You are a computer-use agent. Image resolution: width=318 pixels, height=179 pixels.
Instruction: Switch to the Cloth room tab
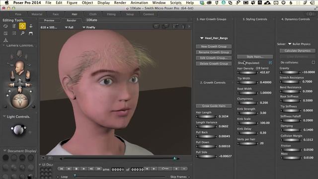point(93,14)
